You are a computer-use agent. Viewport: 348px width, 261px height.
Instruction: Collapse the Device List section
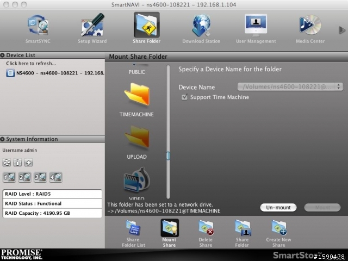coord(2,55)
